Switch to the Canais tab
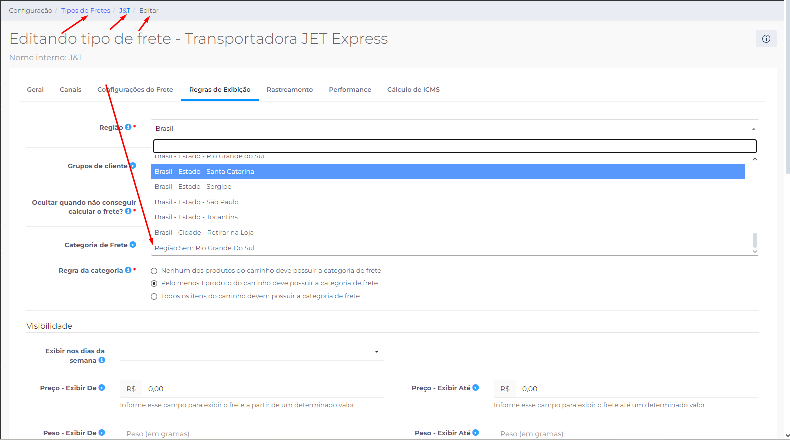Image resolution: width=790 pixels, height=440 pixels. coord(71,90)
